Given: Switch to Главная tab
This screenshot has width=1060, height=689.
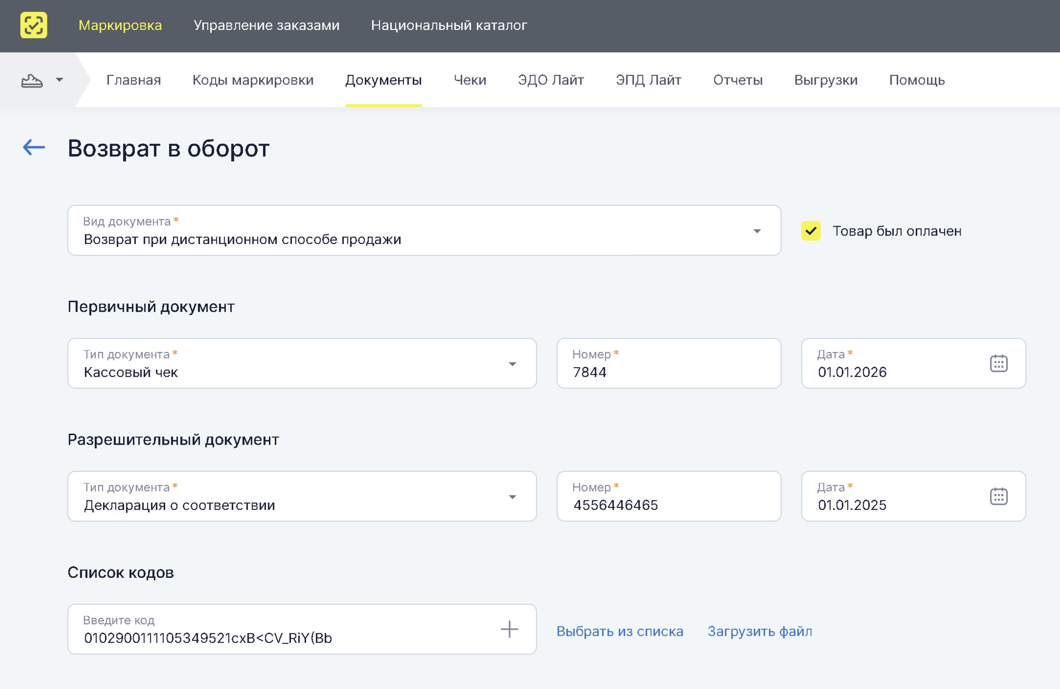Looking at the screenshot, I should (x=133, y=80).
